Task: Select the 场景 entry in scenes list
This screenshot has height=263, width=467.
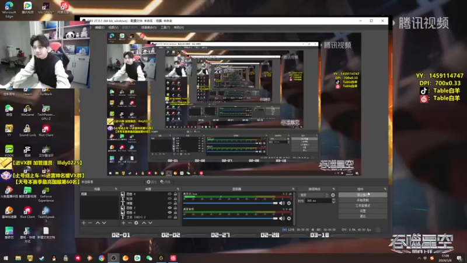Action: tap(99, 194)
